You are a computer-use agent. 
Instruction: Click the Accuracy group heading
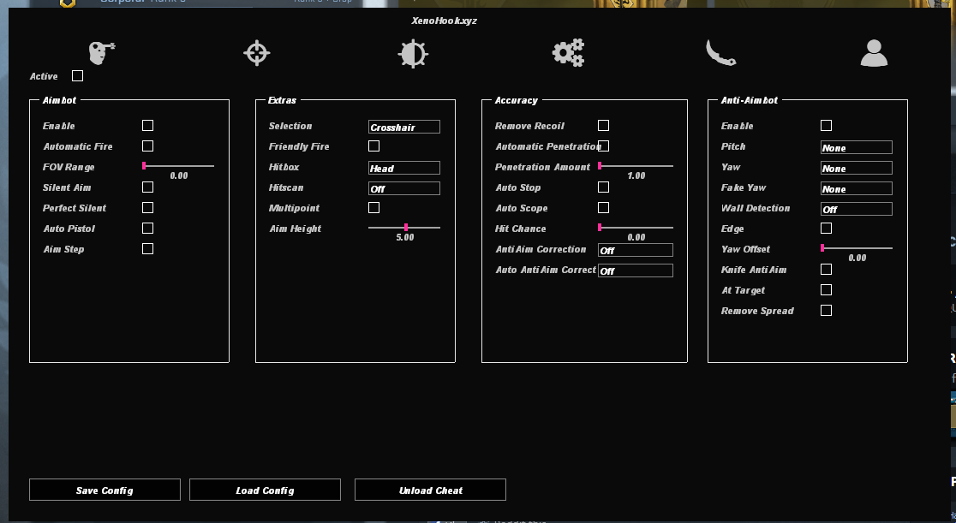(x=517, y=100)
